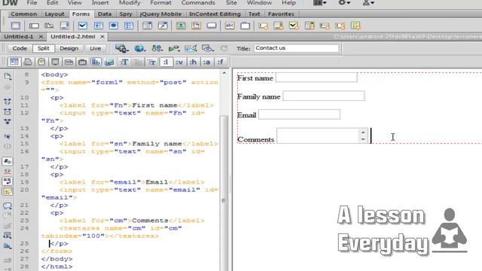Insert a Label tag icon
Image resolution: width=482 pixels, height=271 pixels.
pos(230,26)
